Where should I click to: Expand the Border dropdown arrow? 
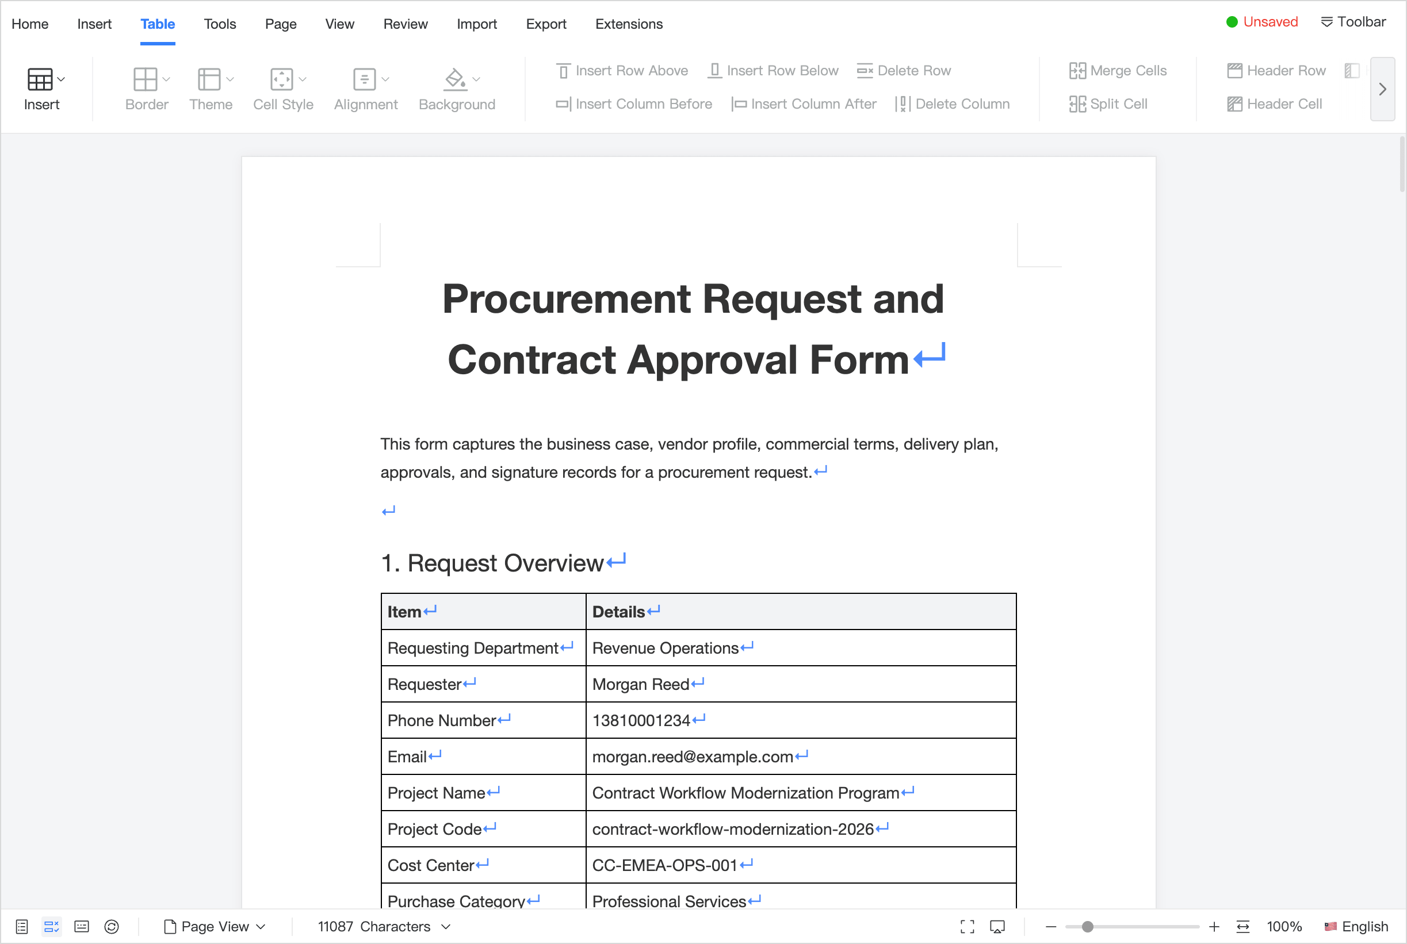(x=166, y=79)
